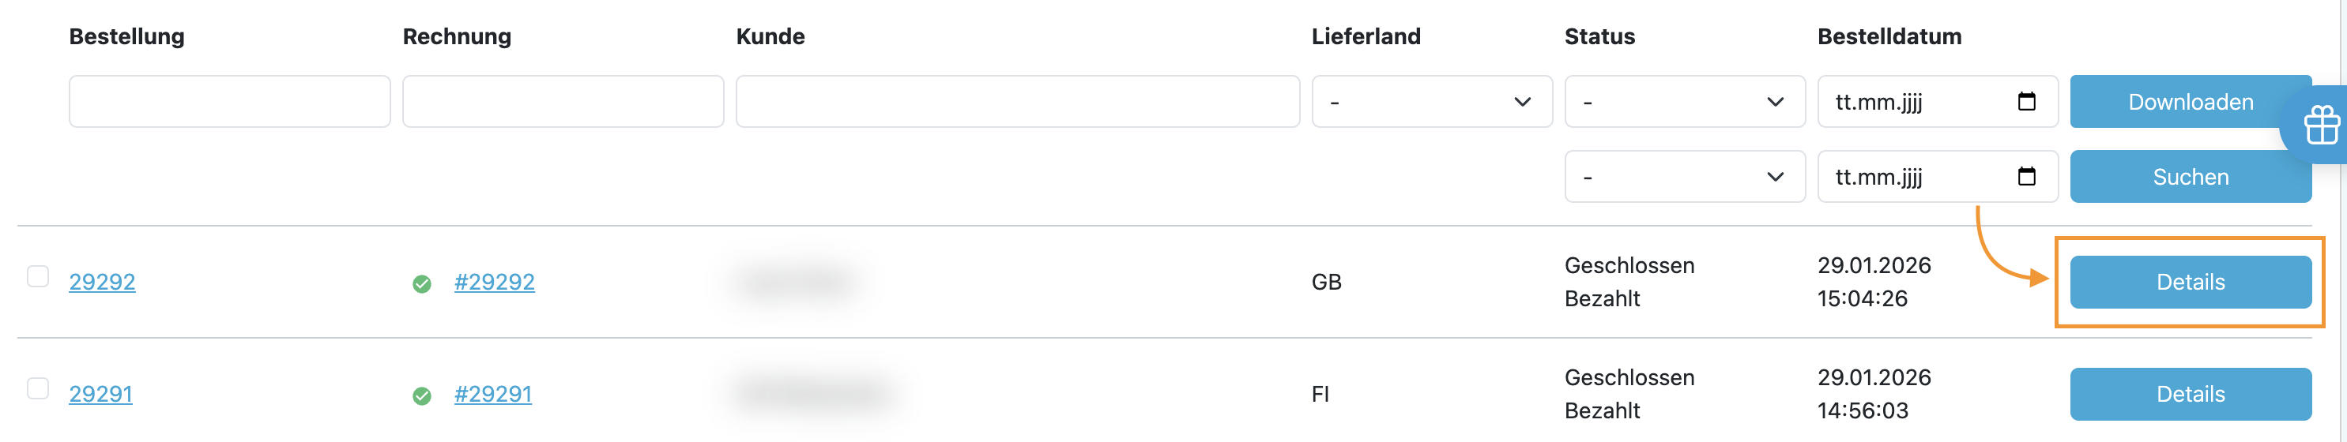Open order link 29291
2347x442 pixels.
pos(100,394)
